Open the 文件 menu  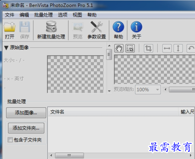coord(9,15)
